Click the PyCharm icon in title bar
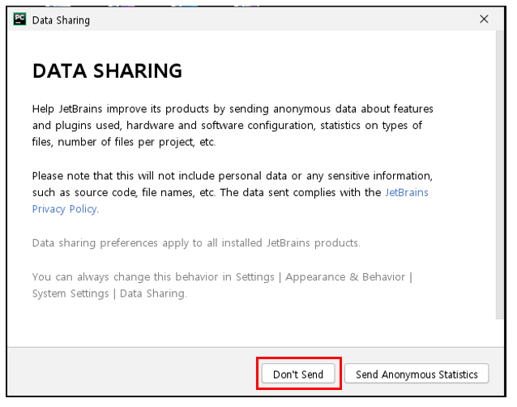The width and height of the screenshot is (517, 407). click(x=19, y=19)
